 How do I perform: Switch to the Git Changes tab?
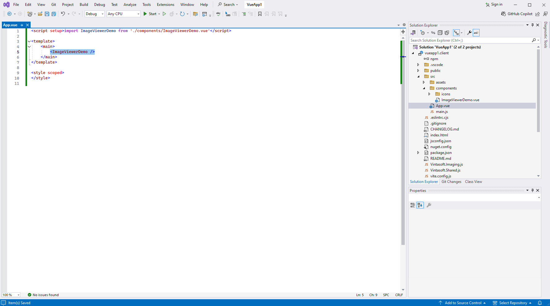tap(451, 182)
